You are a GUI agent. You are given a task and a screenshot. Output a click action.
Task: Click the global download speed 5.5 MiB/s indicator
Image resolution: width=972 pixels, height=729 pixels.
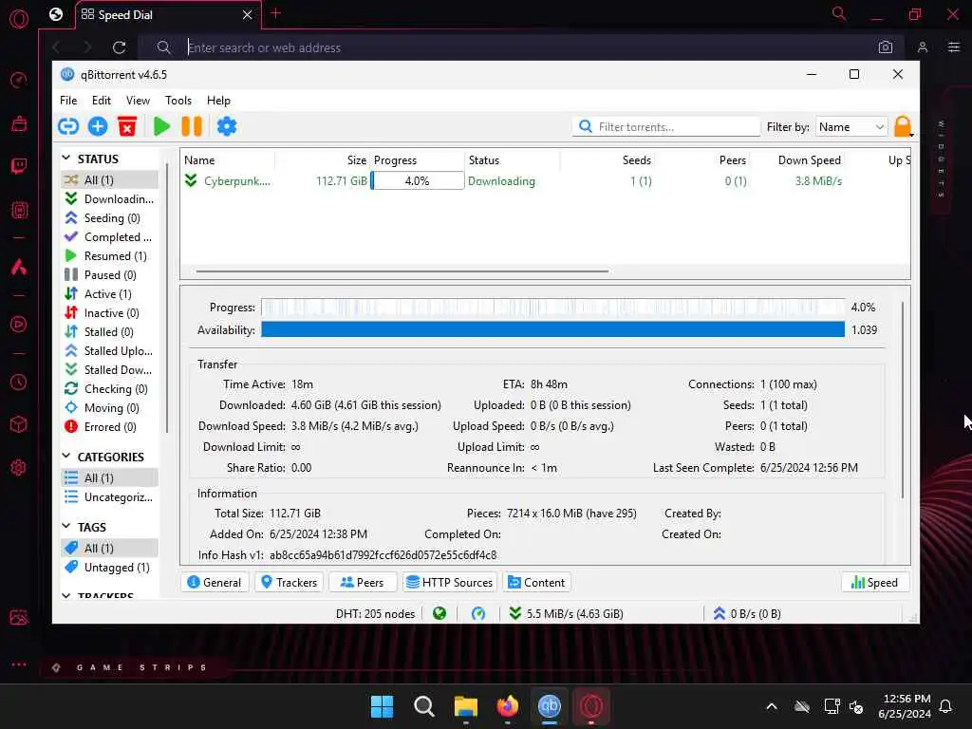566,614
